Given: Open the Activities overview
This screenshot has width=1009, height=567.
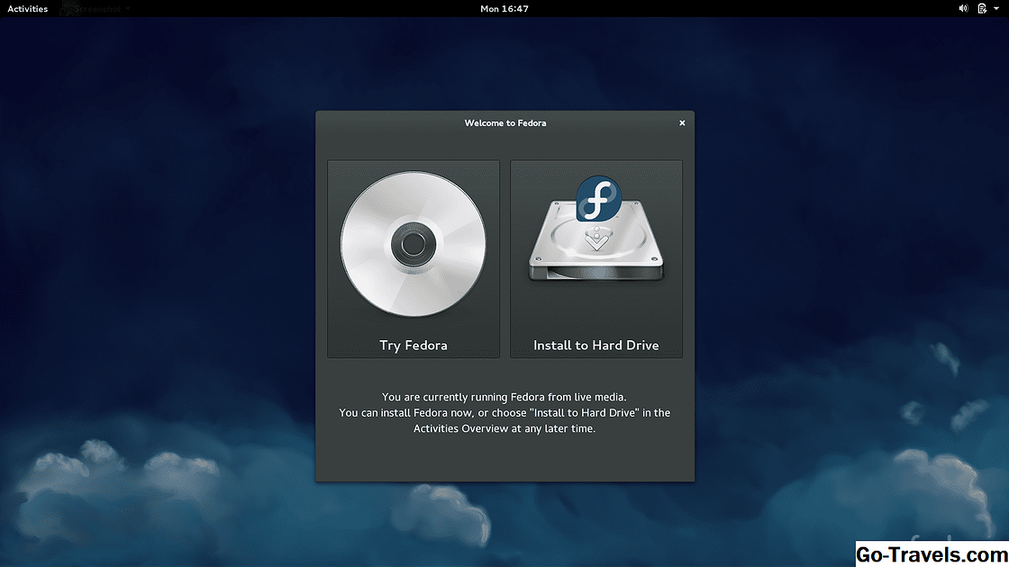Looking at the screenshot, I should pos(27,9).
